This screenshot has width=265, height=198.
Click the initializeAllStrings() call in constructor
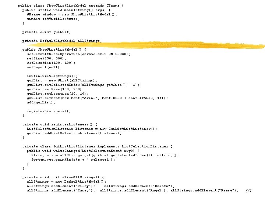click(52, 76)
